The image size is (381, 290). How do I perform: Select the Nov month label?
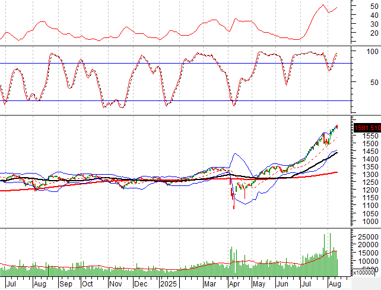(115, 284)
